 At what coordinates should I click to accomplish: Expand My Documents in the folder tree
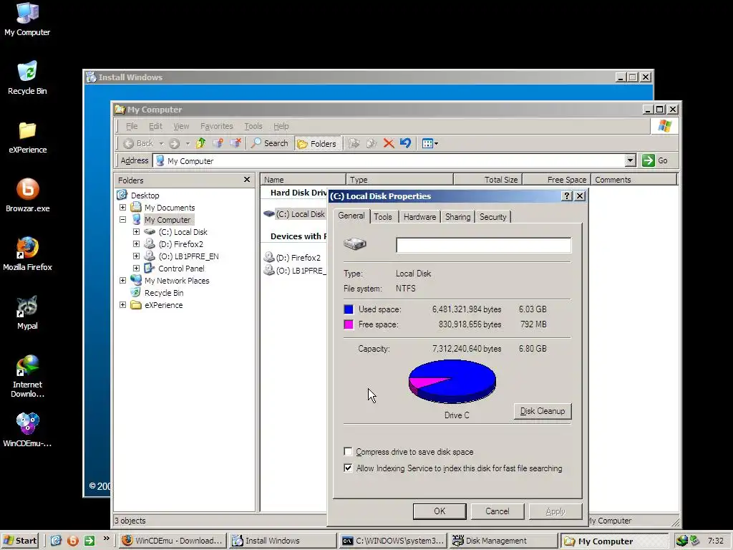(x=122, y=207)
